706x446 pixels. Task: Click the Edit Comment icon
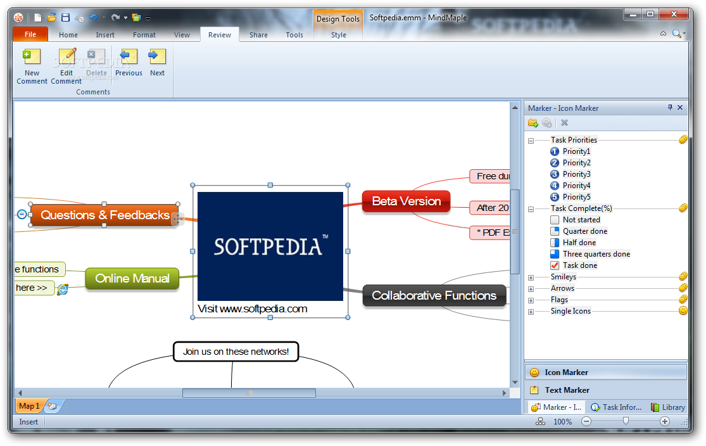67,57
